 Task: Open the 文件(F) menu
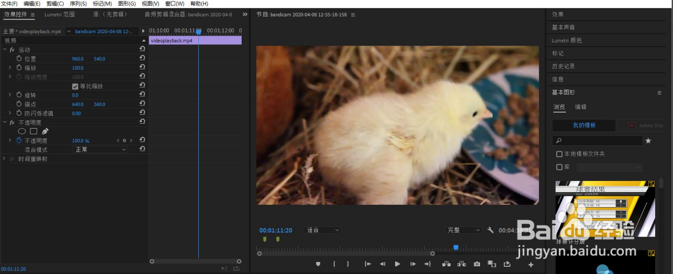(10, 4)
